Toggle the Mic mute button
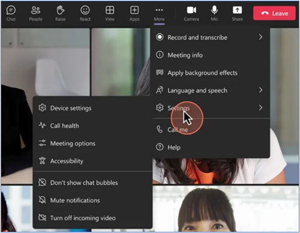Image resolution: width=300 pixels, height=233 pixels. pyautogui.click(x=214, y=13)
